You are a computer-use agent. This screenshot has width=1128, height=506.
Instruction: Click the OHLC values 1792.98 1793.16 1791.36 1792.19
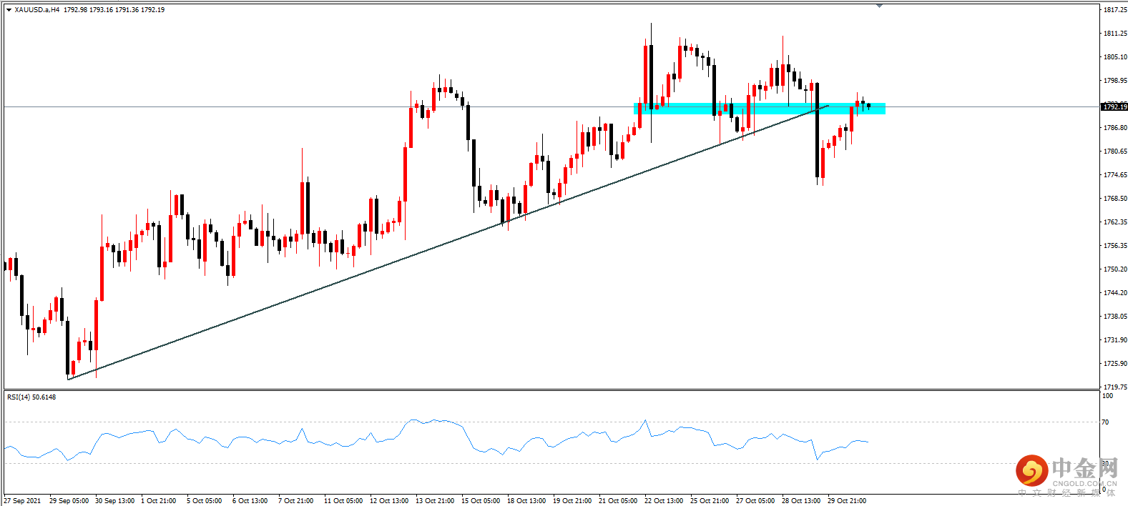click(114, 10)
